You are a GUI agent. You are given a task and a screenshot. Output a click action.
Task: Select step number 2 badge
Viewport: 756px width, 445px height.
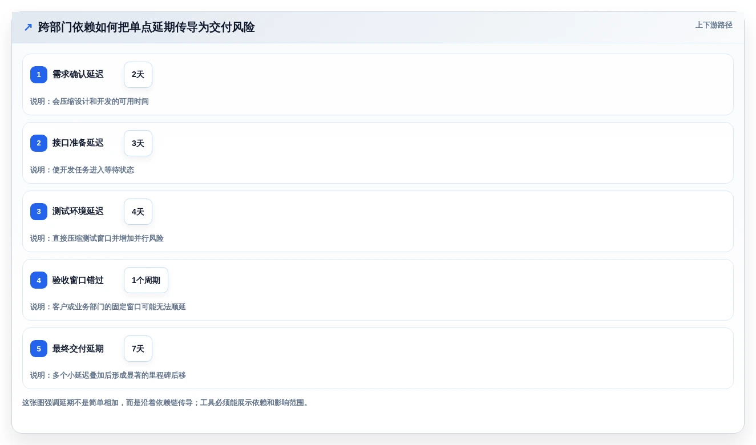(39, 143)
